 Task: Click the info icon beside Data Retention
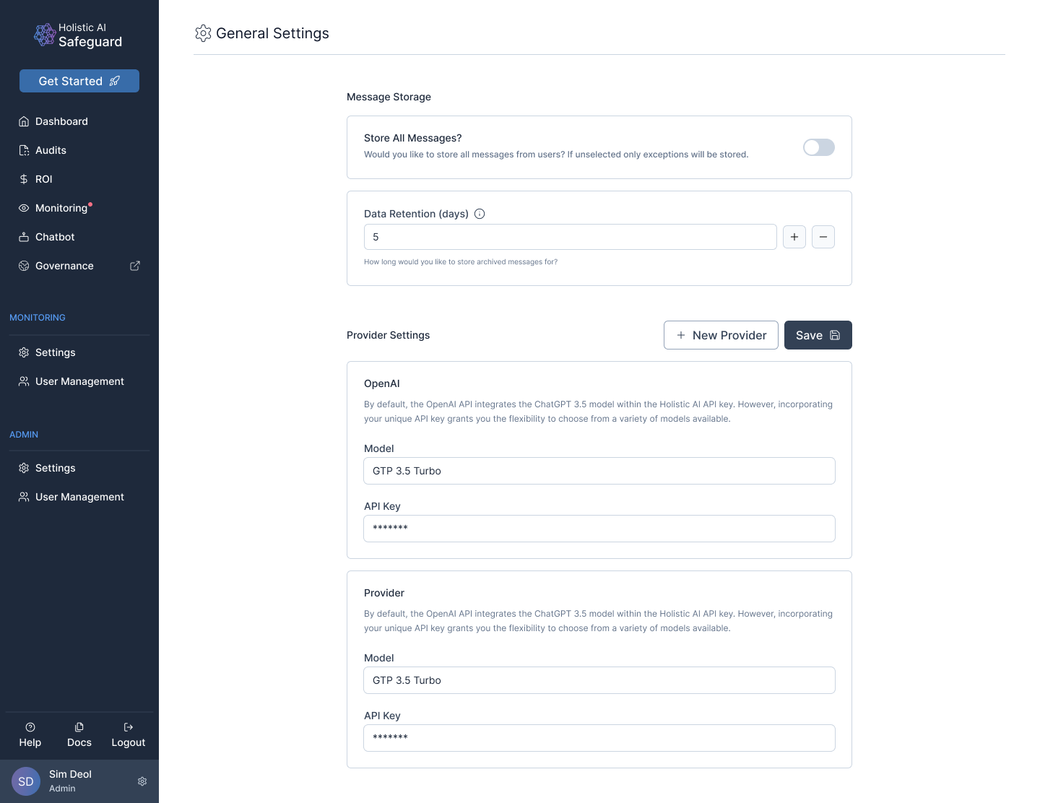click(x=480, y=214)
